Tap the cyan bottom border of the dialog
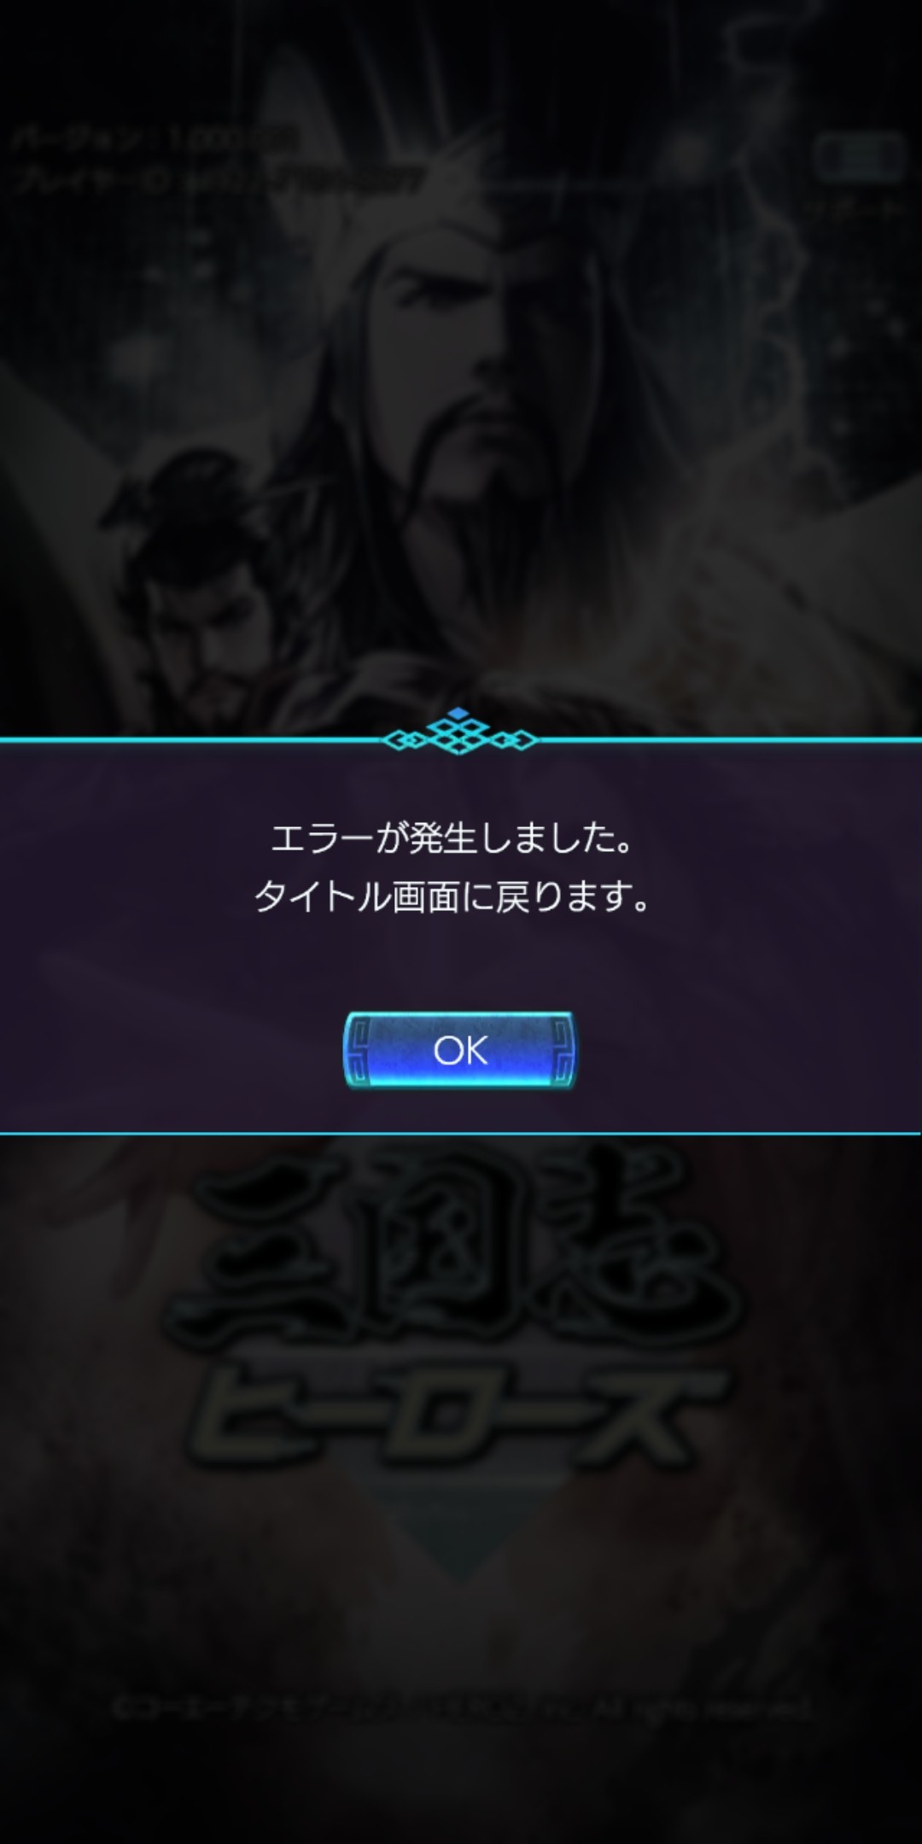Viewport: 922px width, 1844px height. tap(461, 1134)
